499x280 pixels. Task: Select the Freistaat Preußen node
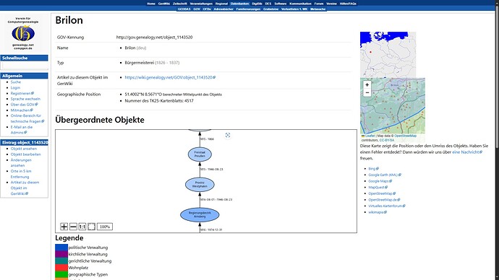[x=200, y=154]
